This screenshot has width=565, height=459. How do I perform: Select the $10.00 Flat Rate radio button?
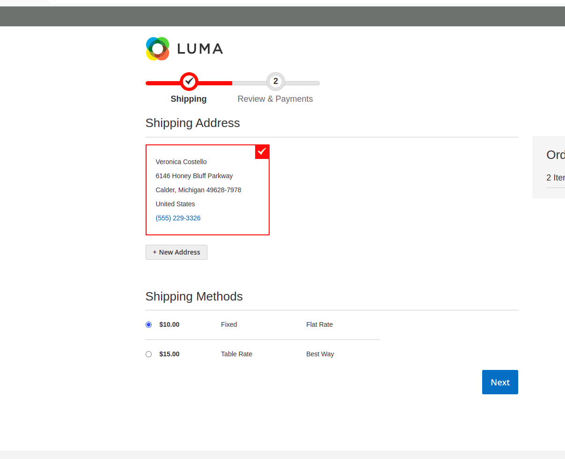click(149, 324)
